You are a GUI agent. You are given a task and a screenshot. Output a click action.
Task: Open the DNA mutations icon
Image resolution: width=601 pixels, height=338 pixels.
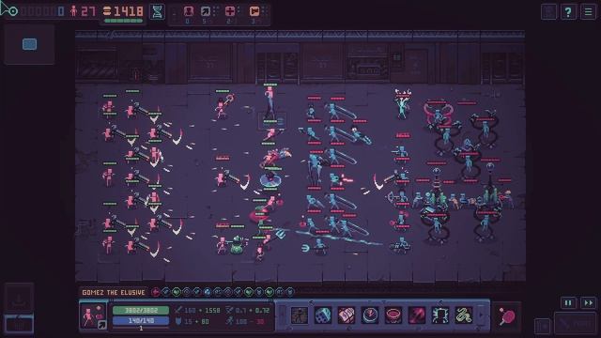coord(157,11)
